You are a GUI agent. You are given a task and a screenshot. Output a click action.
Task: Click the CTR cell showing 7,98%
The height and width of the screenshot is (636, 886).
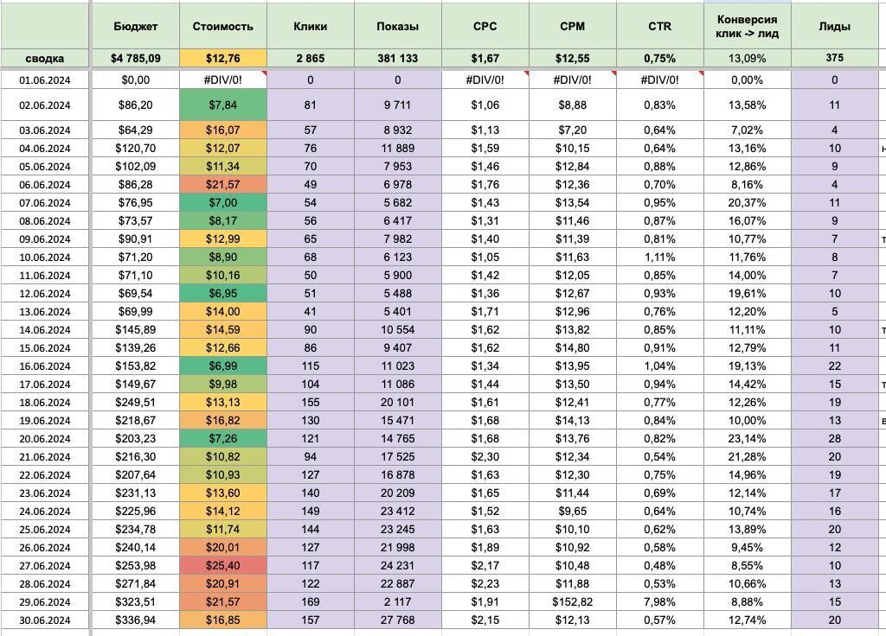659,602
